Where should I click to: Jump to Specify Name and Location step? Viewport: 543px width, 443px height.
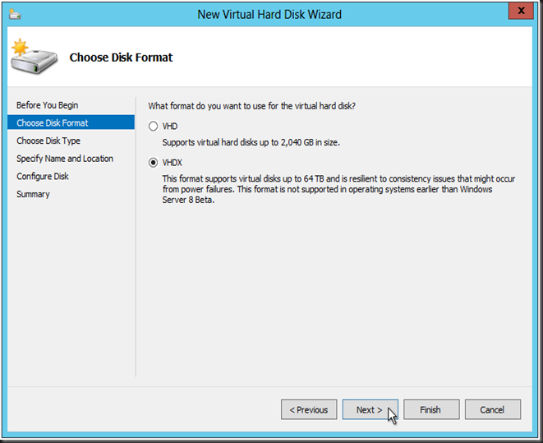pyautogui.click(x=65, y=159)
